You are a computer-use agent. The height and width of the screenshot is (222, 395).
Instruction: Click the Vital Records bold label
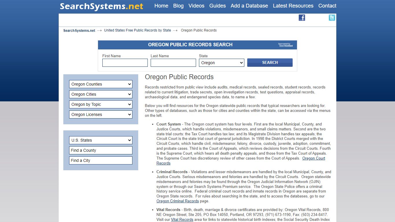point(168,210)
